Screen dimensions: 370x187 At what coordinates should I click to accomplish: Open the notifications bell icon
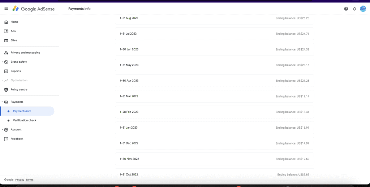(x=354, y=9)
